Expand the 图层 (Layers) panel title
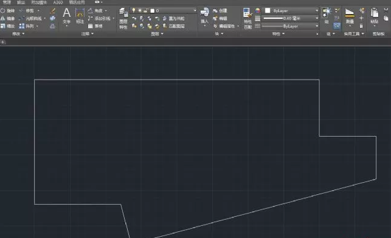Viewport: 391px width, 238px height. click(157, 33)
